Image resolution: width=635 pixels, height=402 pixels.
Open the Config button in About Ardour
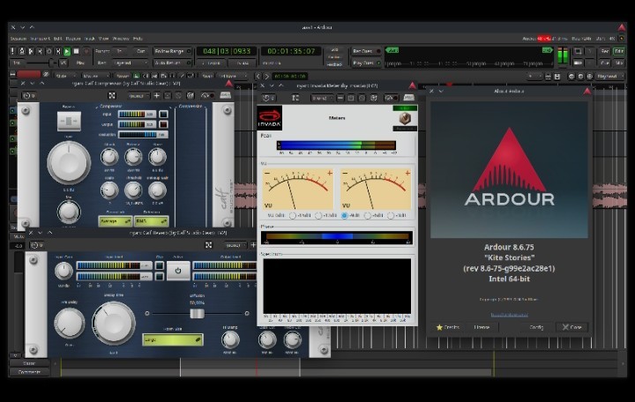pyautogui.click(x=536, y=327)
